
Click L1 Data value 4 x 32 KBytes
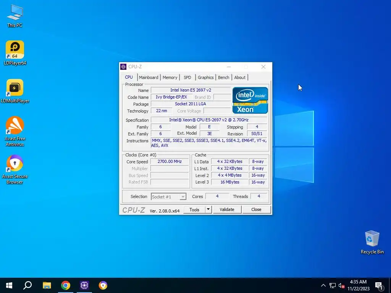229,161
